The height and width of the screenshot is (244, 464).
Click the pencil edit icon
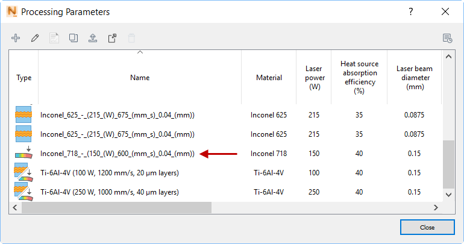(x=35, y=38)
